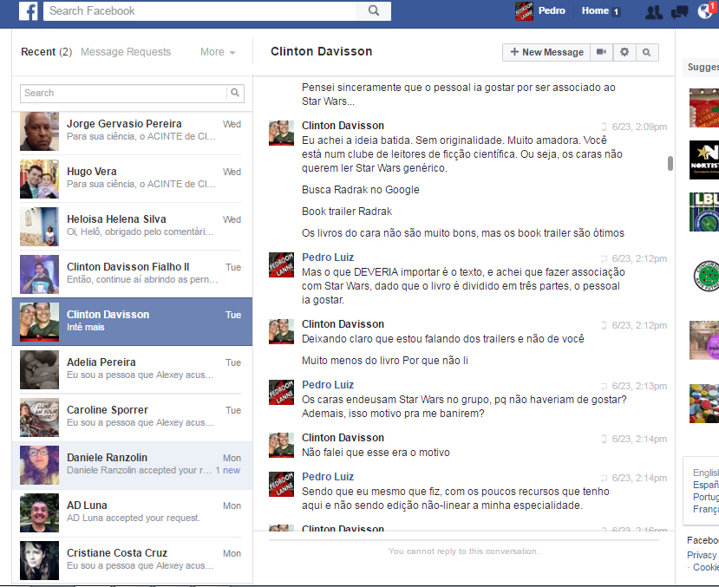Open the messages icon in top bar
The width and height of the screenshot is (719, 587).
(x=679, y=11)
